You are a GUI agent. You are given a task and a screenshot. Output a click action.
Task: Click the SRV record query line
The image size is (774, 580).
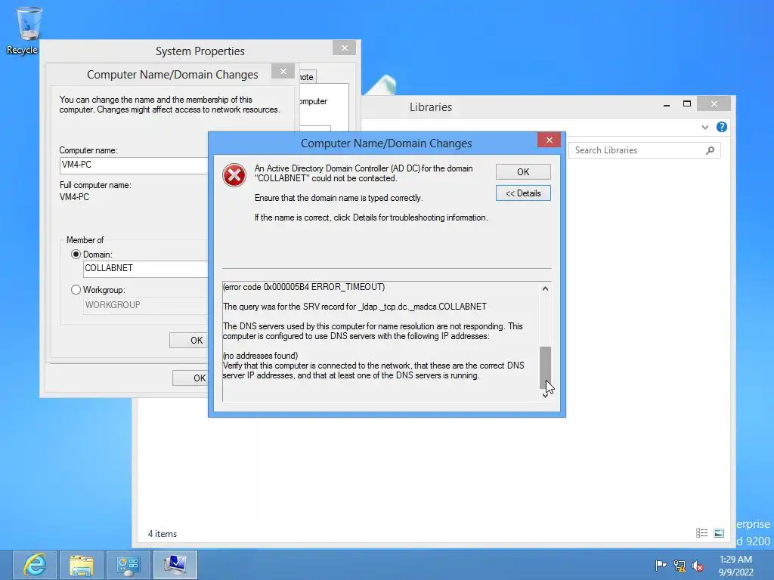[355, 307]
